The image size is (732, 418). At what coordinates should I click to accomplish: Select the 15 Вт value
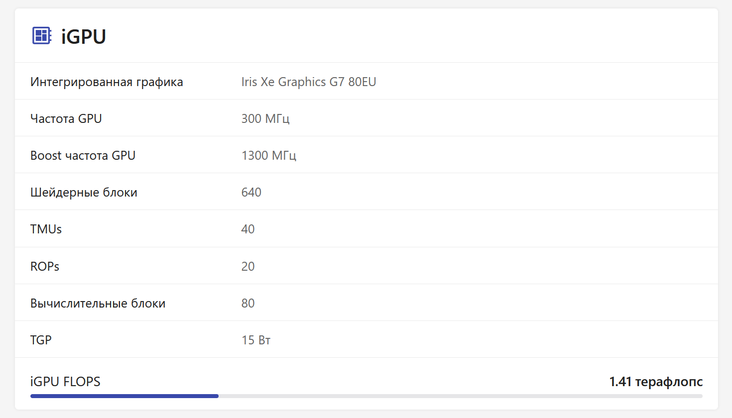point(256,340)
